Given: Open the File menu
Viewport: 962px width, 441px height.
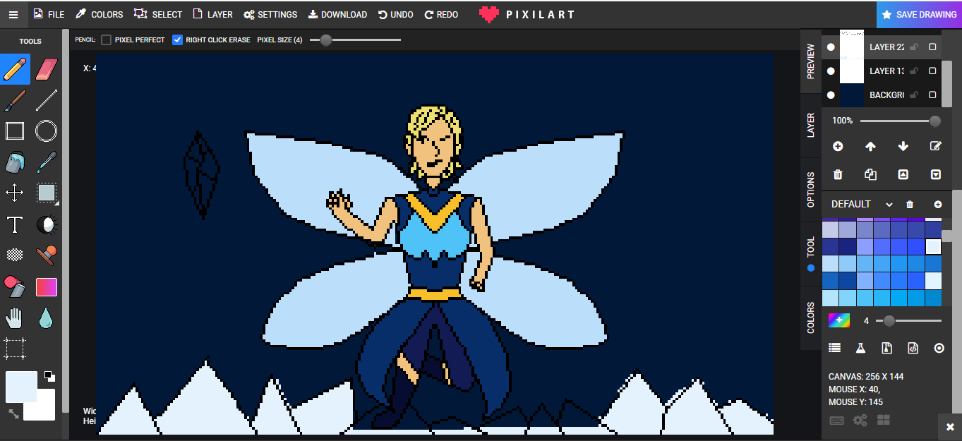Looking at the screenshot, I should 49,14.
